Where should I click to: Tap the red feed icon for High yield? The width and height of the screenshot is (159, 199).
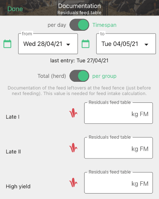73,183
